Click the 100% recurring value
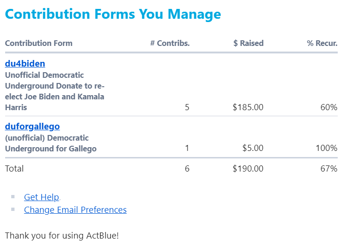This screenshot has width=341, height=247. [x=326, y=148]
